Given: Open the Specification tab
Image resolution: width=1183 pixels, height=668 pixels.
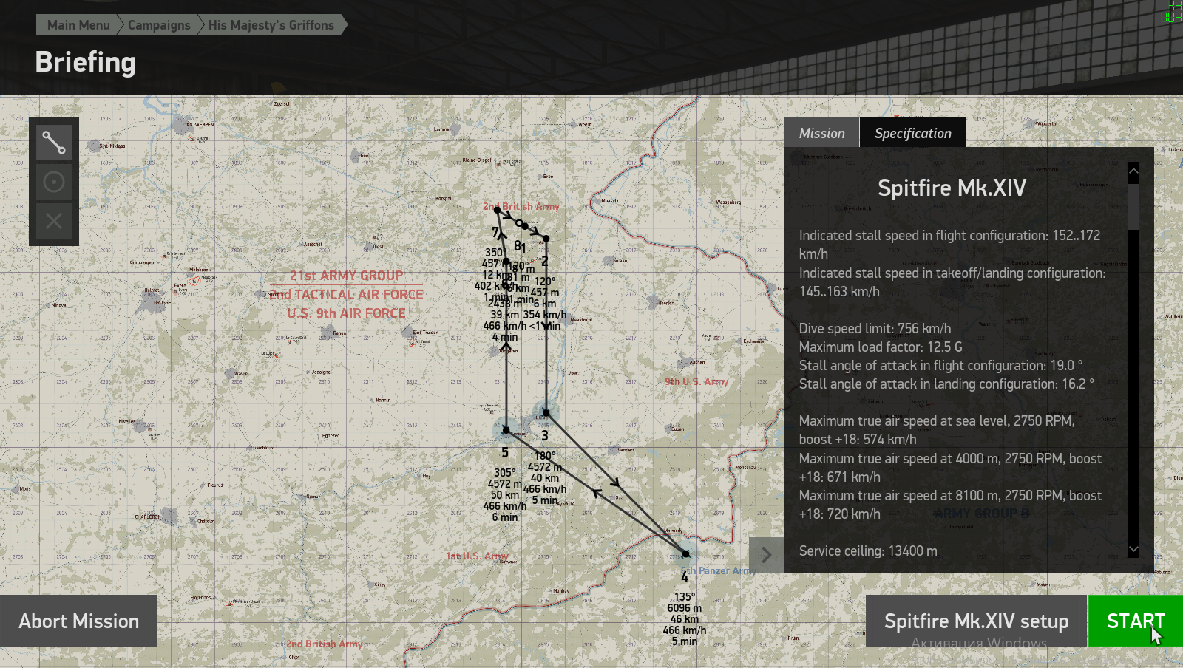Looking at the screenshot, I should pyautogui.click(x=913, y=133).
